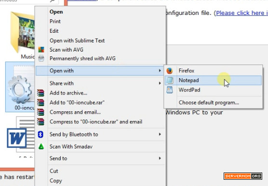This screenshot has height=186, width=268.
Task: Click the green Smadav triangle icon
Action: [x=41, y=146]
